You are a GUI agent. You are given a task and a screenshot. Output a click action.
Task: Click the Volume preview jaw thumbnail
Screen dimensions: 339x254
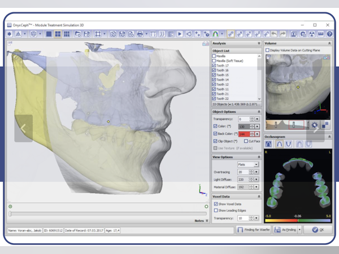(298, 86)
